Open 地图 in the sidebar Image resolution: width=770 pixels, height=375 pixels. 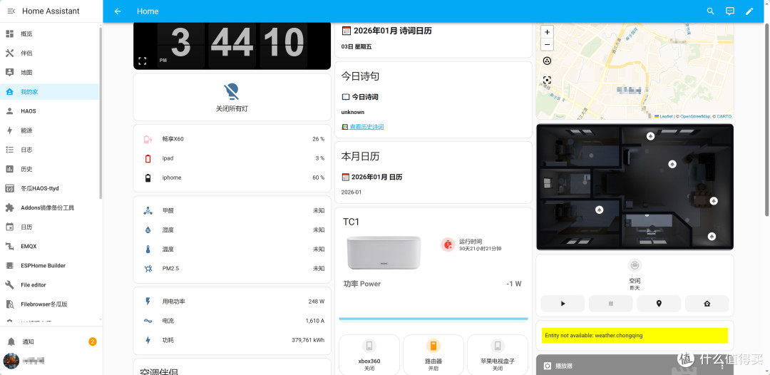pos(50,72)
